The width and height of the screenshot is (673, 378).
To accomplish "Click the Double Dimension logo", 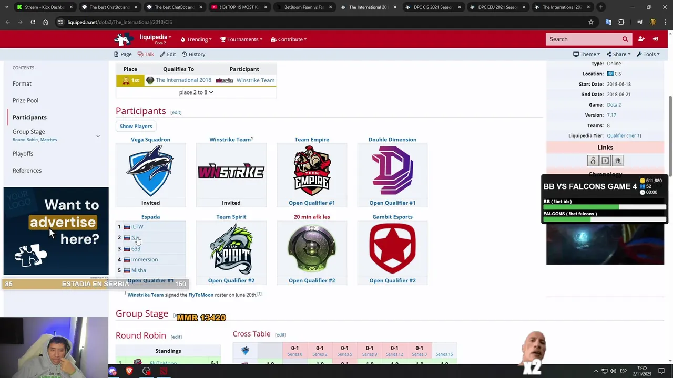I will tap(392, 171).
